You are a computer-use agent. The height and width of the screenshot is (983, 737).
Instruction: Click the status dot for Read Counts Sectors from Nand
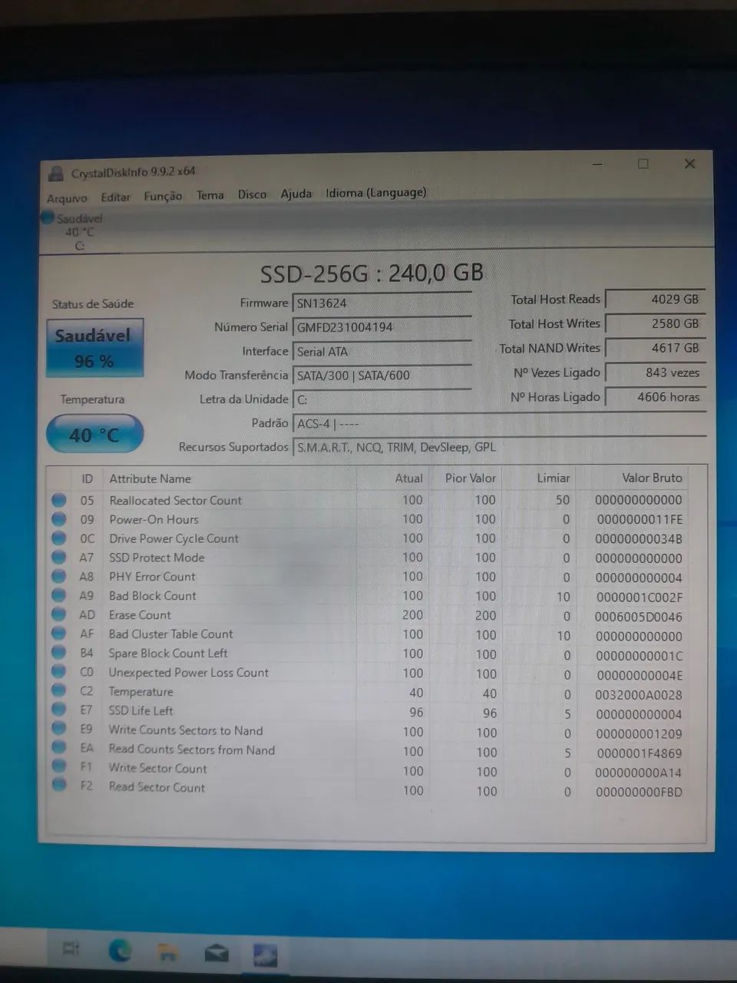(58, 747)
